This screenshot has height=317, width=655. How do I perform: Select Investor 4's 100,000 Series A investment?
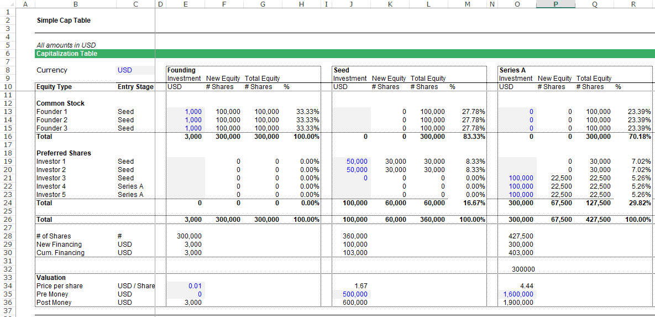[x=517, y=186]
